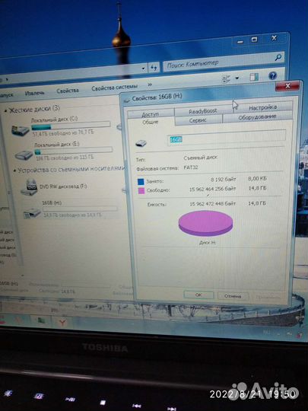Toggle the preview pane icon
308x411 pixels.
coord(254,77)
